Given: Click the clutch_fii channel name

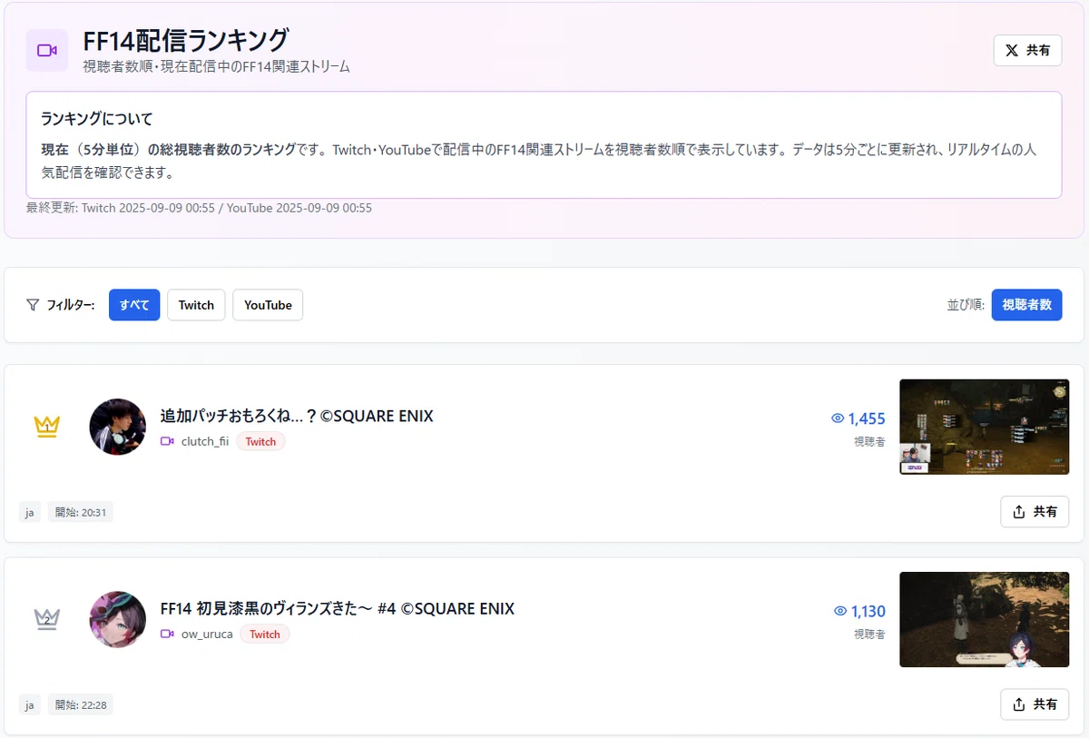Looking at the screenshot, I should pyautogui.click(x=205, y=441).
